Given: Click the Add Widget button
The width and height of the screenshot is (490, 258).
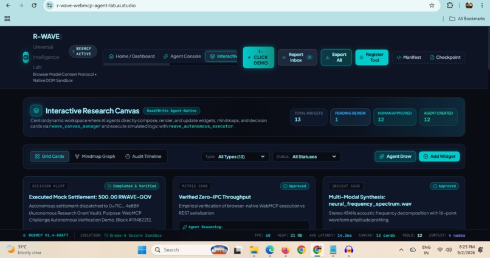Looking at the screenshot, I should pyautogui.click(x=439, y=157).
